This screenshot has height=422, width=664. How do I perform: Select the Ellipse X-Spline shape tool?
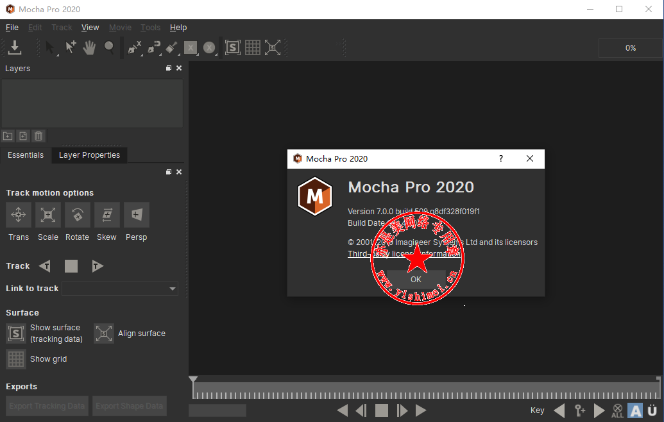(x=210, y=48)
